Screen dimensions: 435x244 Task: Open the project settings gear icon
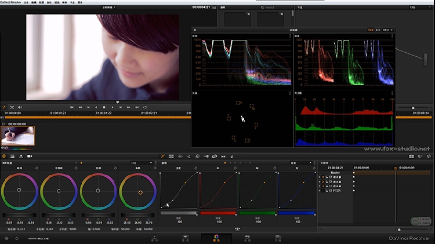16,238
